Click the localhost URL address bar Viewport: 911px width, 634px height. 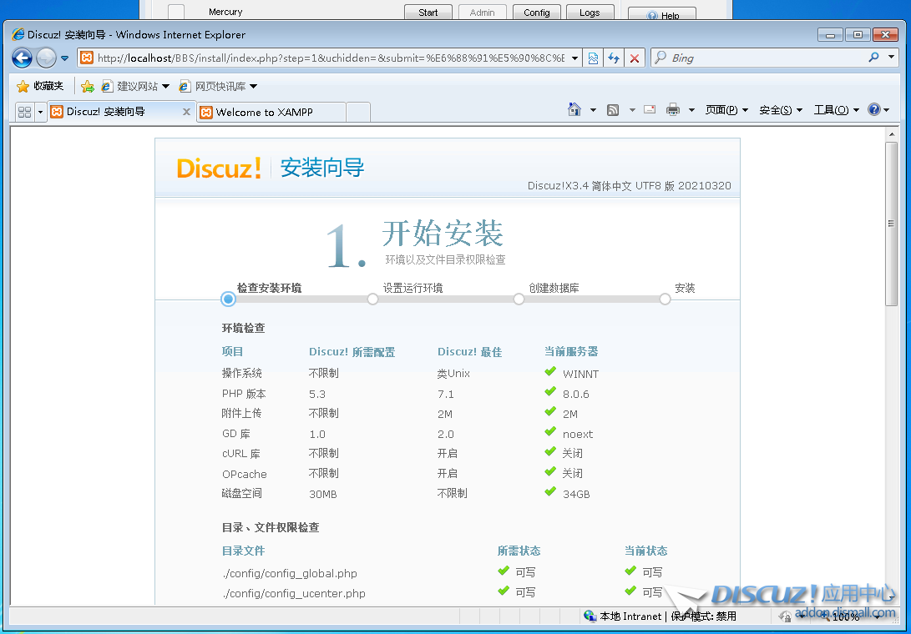[330, 58]
